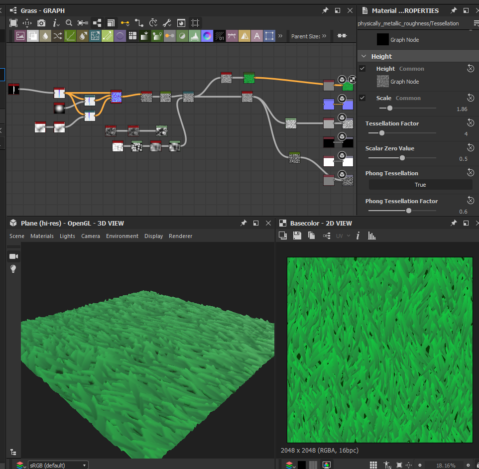
Task: Select the green basecolor node on orange link
Action: tap(249, 78)
